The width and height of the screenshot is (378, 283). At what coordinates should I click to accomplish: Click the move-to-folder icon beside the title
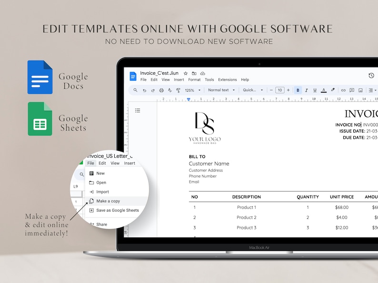tap(194, 73)
